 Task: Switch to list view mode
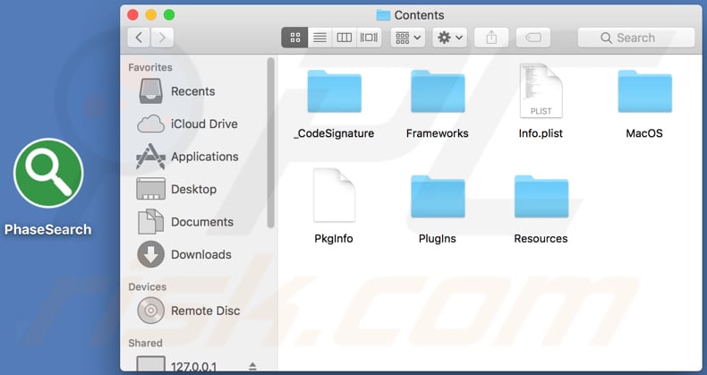point(319,38)
